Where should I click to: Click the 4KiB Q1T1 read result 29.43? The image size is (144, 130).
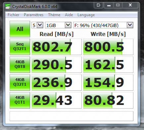tap(57, 100)
